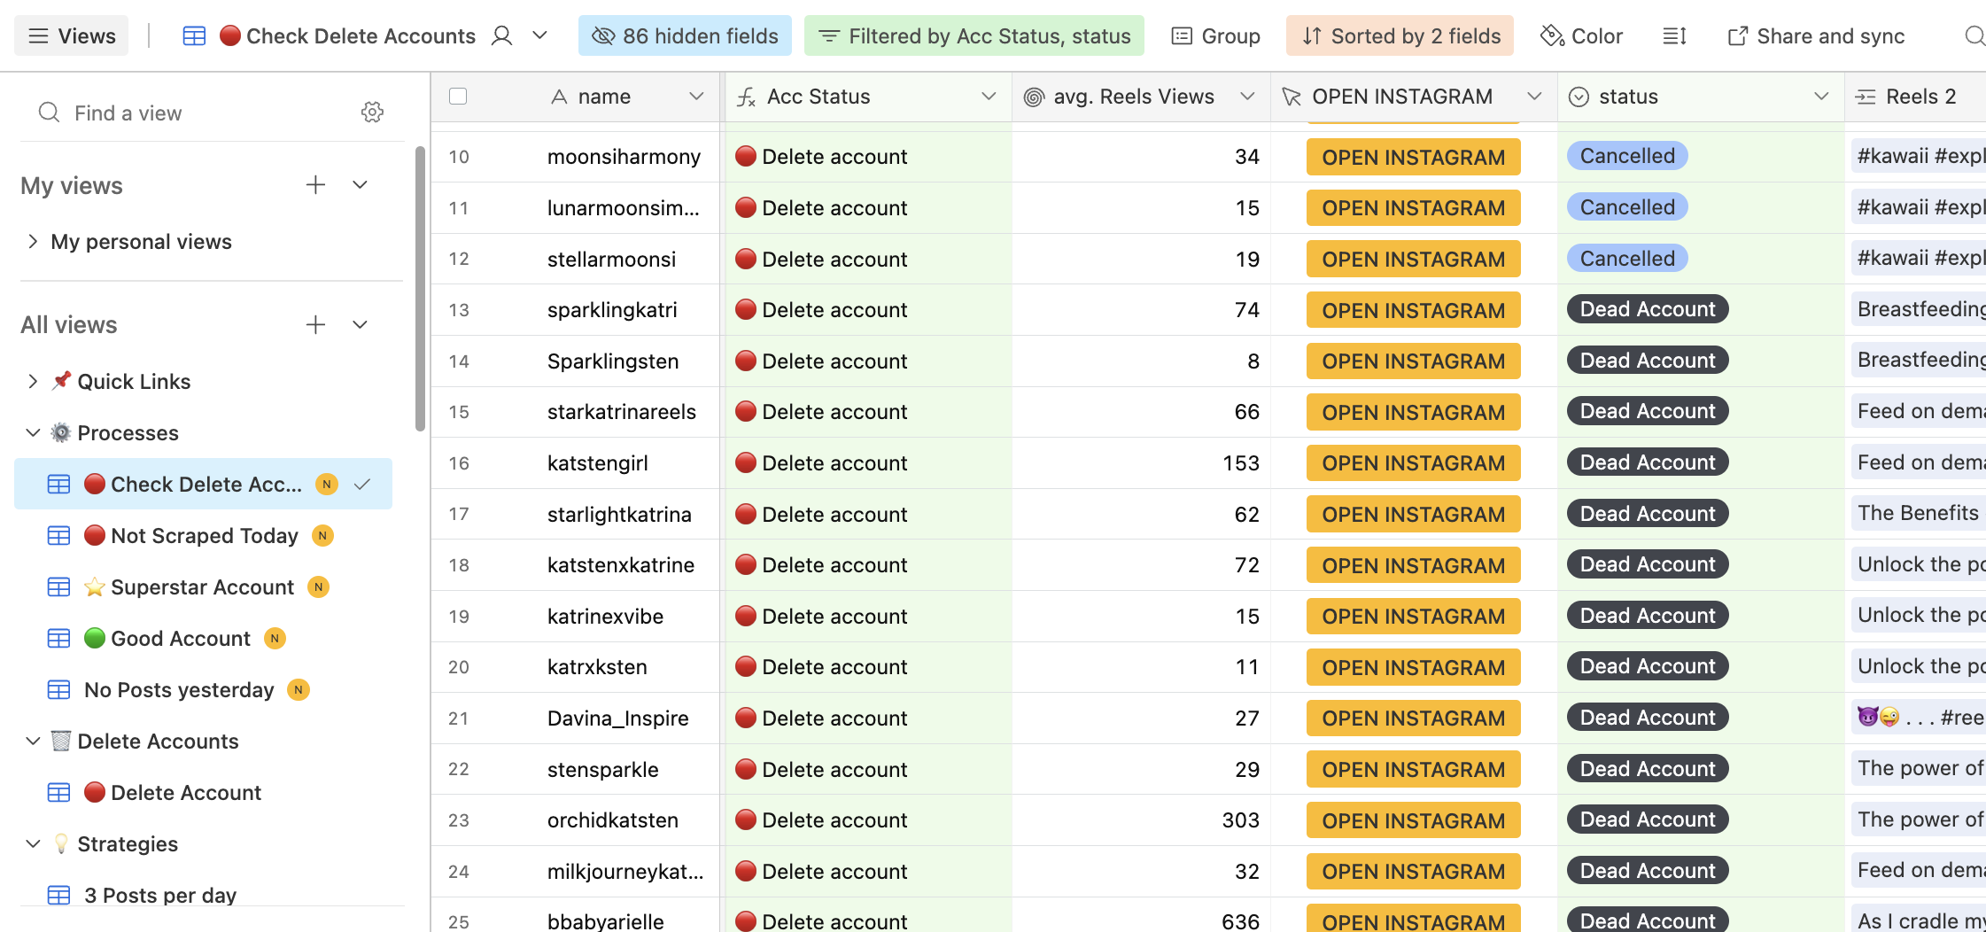Click row number 20
Viewport: 1986px width, 932px height.
(459, 666)
